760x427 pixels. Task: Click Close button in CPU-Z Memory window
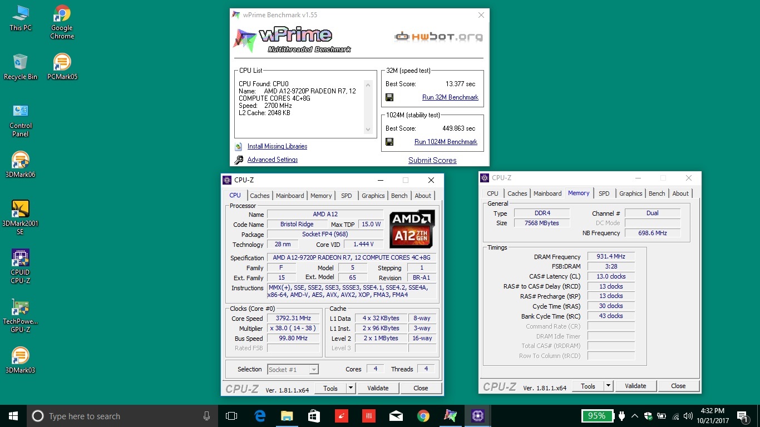(x=678, y=386)
